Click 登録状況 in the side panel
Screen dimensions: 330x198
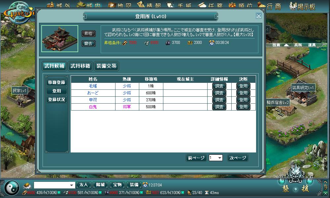[57, 100]
